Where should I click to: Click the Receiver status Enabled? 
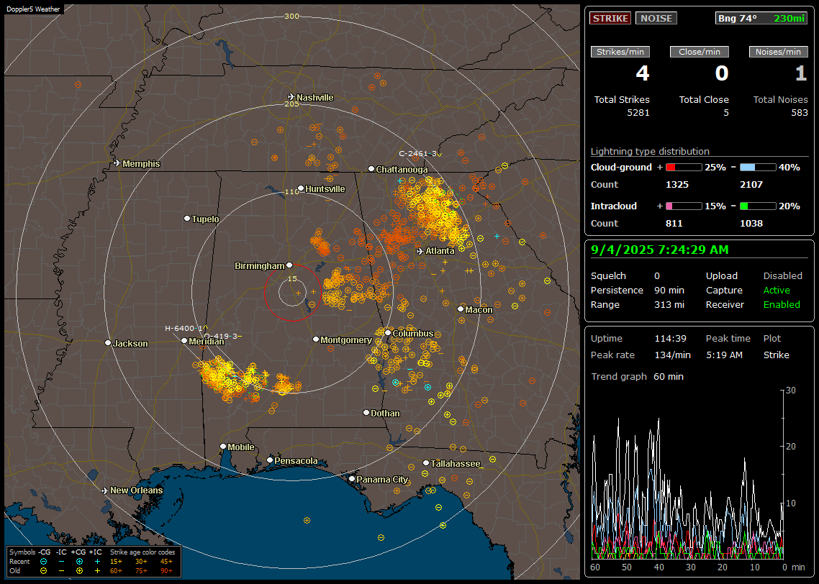point(782,304)
